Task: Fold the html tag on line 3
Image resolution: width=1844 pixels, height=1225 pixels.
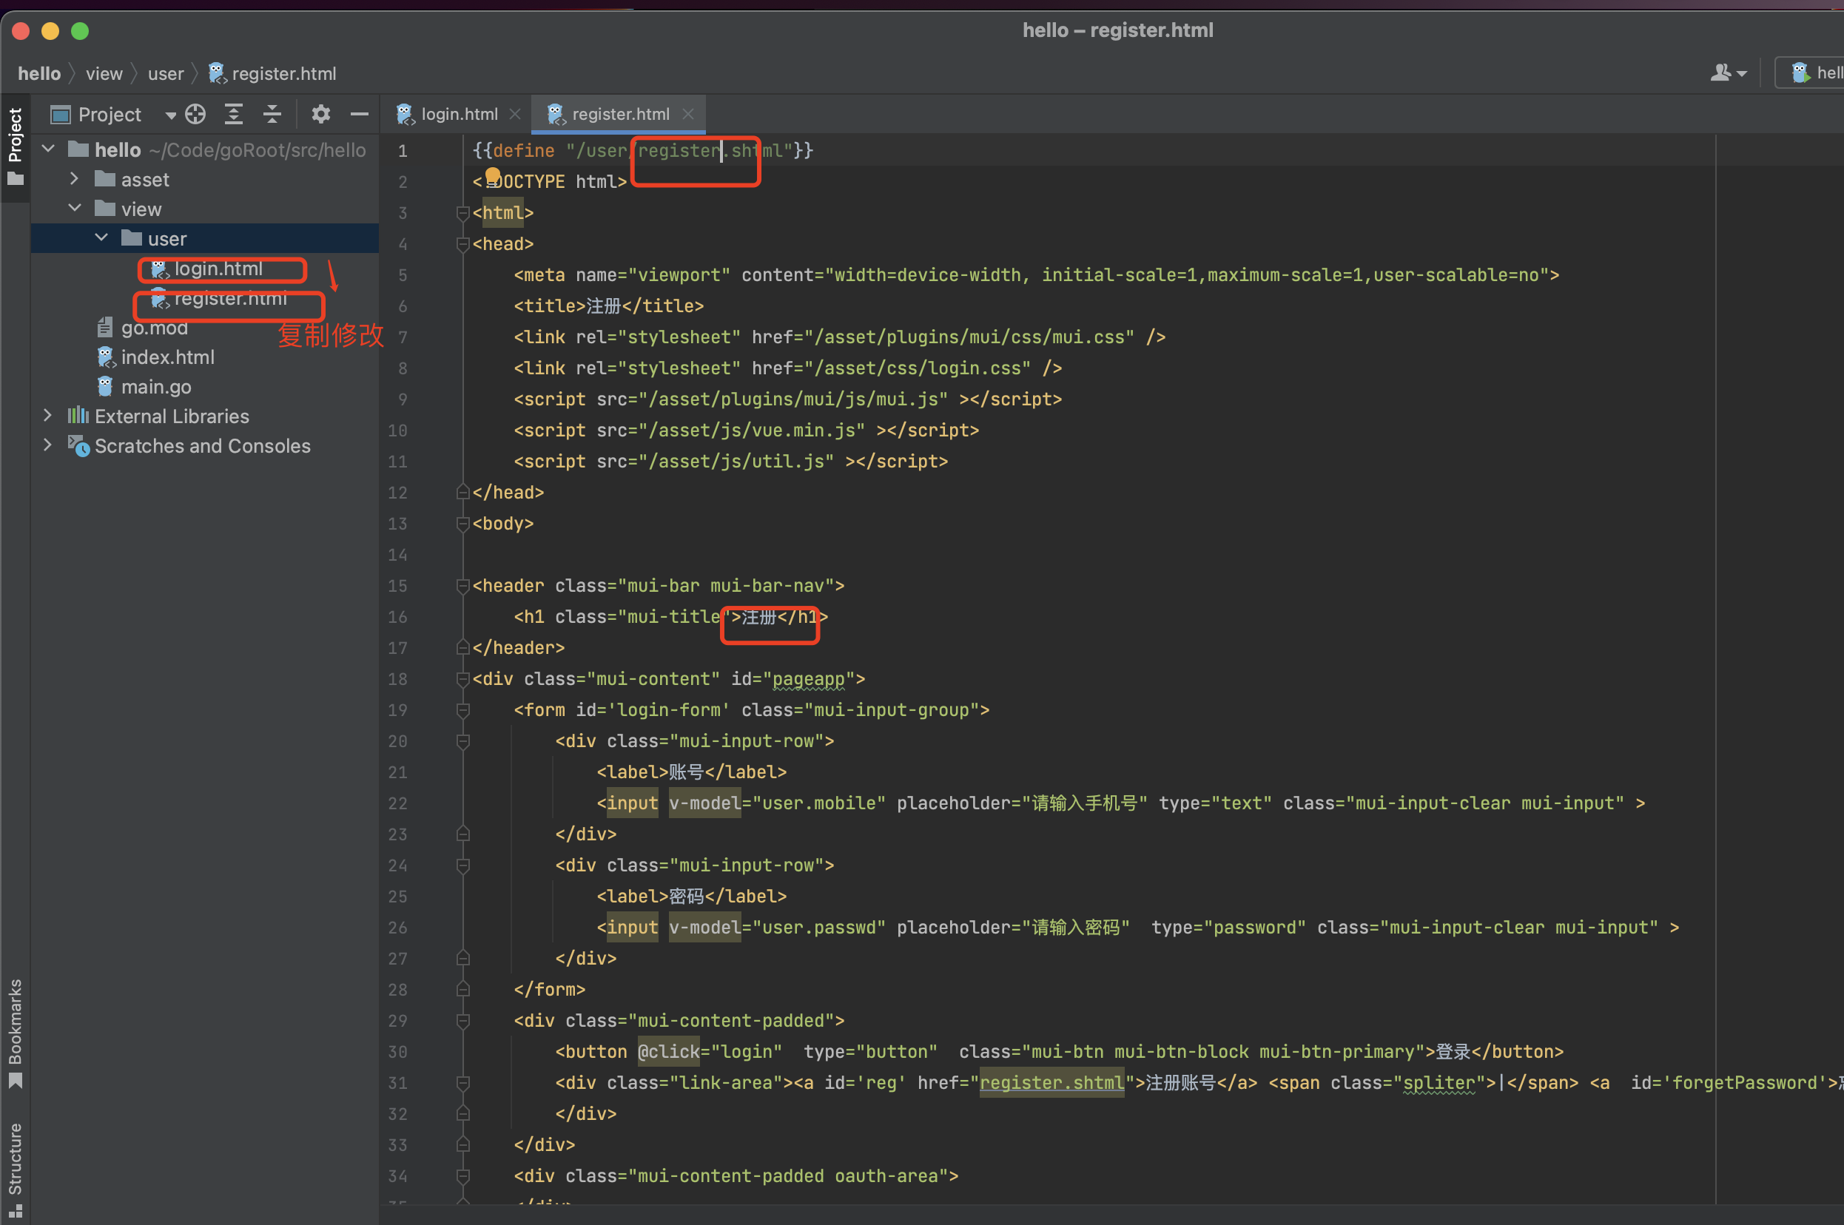Action: (462, 212)
